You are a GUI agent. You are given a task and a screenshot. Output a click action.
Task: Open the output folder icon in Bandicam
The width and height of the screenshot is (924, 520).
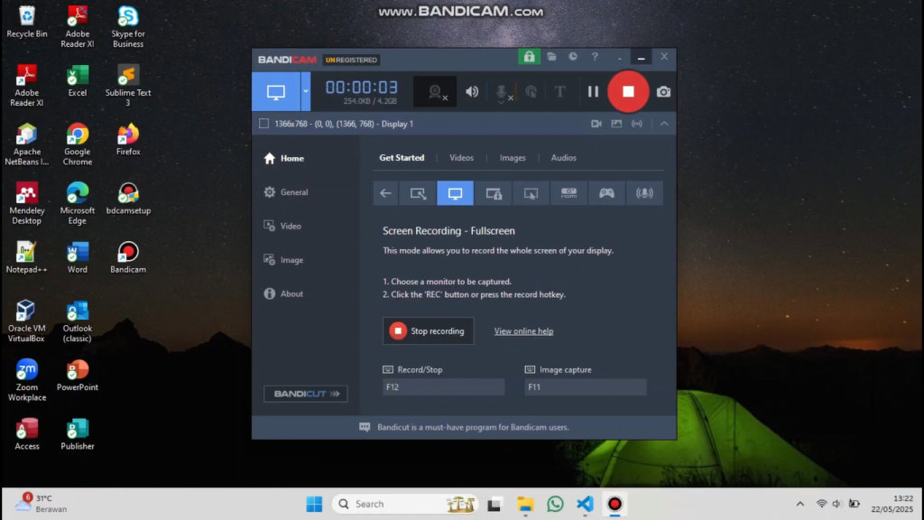(551, 57)
